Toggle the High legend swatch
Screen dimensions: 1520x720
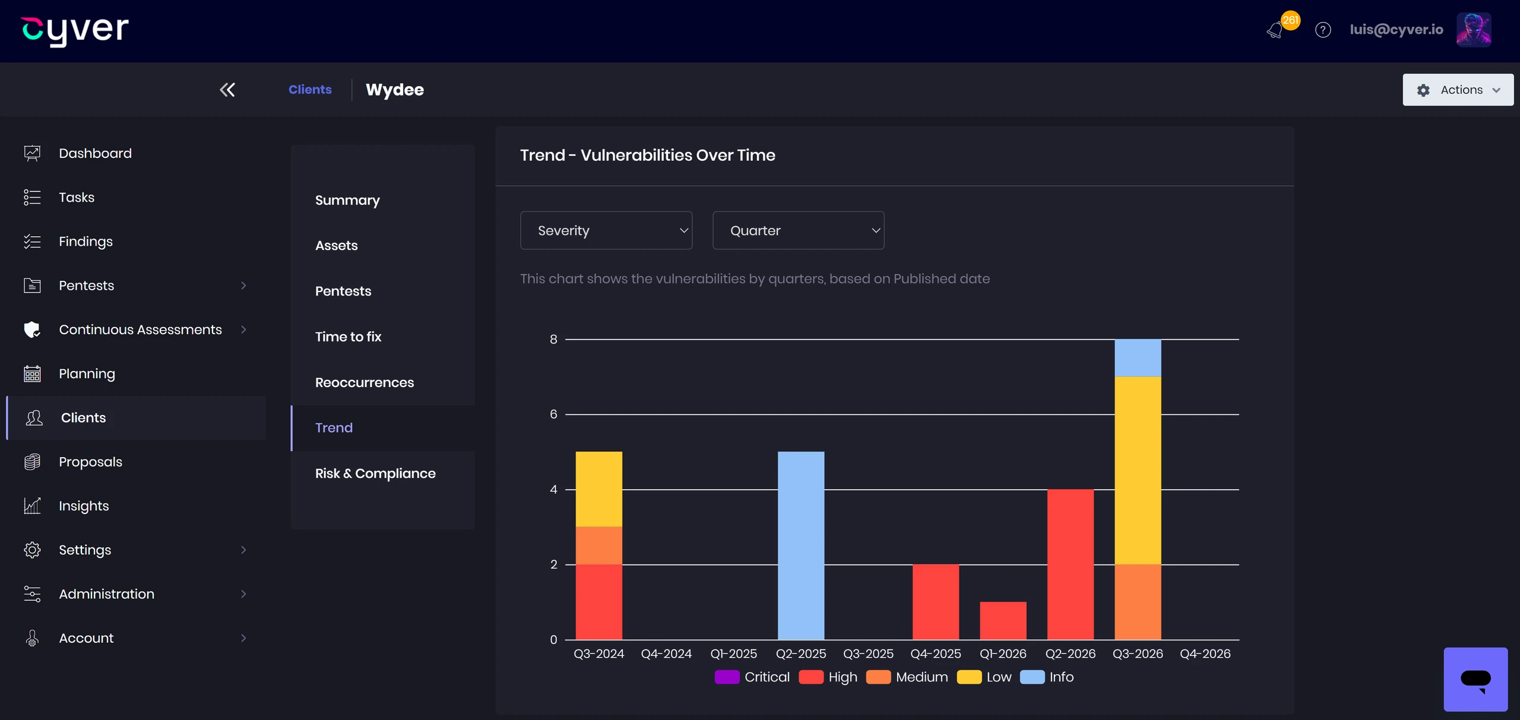click(x=811, y=677)
